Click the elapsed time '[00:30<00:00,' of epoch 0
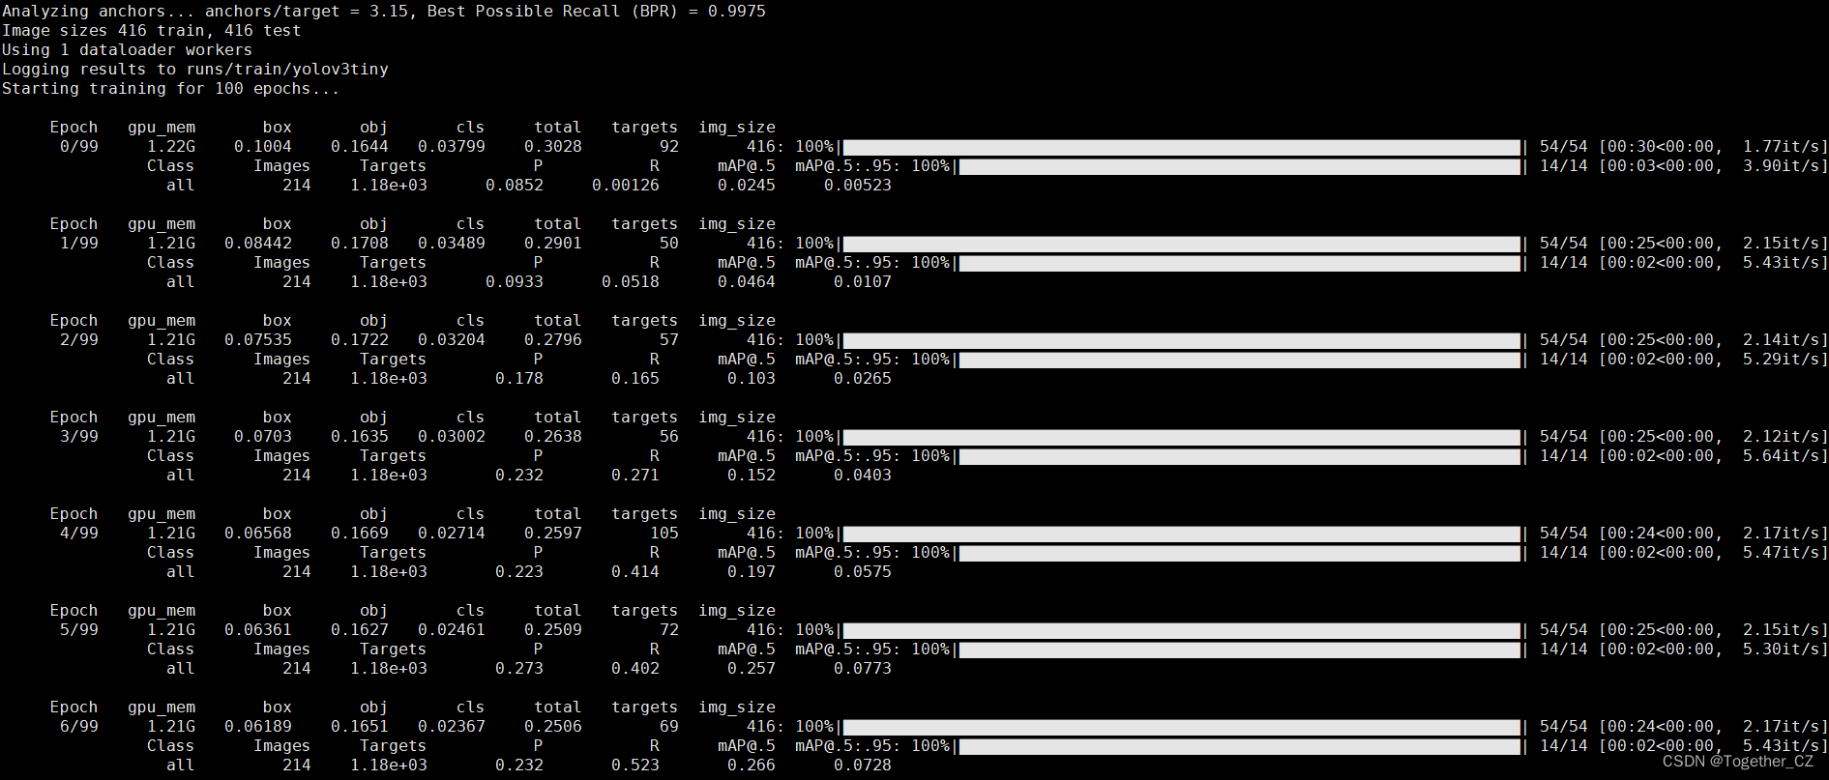Viewport: 1829px width, 780px height. point(1661,147)
